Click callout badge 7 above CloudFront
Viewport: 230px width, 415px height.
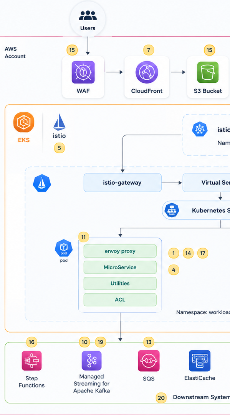coord(149,50)
